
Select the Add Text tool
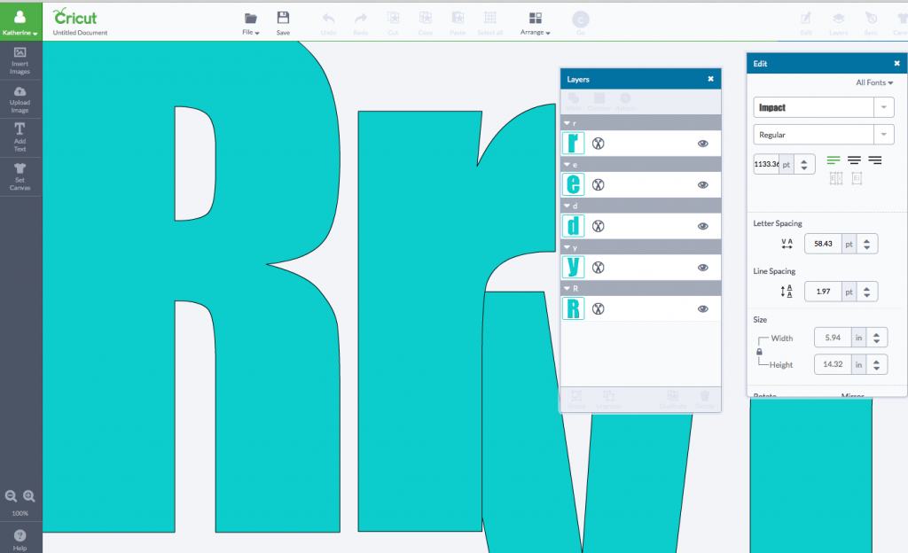click(x=20, y=137)
